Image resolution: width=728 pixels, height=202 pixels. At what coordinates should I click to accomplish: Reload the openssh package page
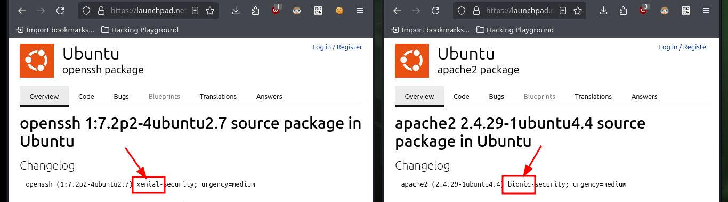point(60,10)
